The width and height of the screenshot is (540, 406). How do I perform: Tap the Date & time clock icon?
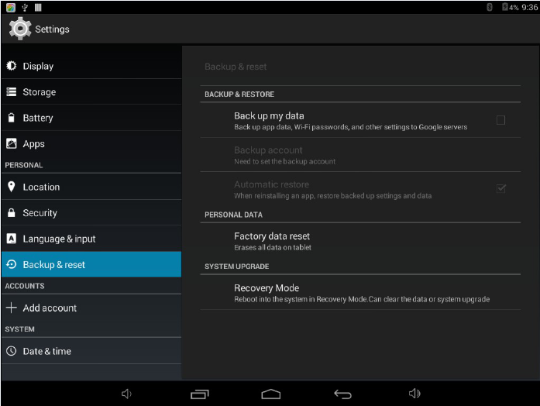click(12, 351)
